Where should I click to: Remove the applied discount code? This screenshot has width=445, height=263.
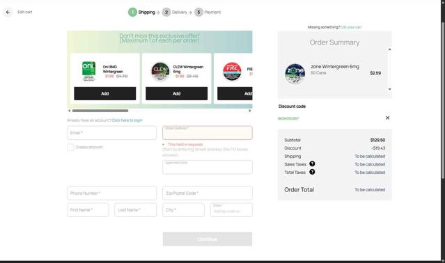(387, 118)
